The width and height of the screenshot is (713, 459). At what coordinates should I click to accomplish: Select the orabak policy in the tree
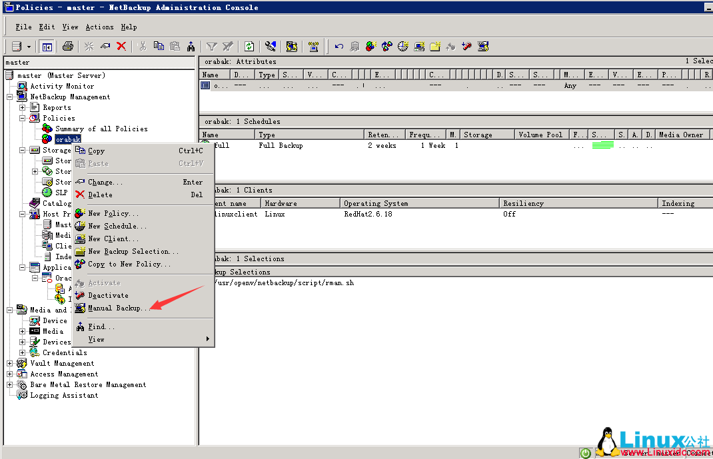[69, 139]
